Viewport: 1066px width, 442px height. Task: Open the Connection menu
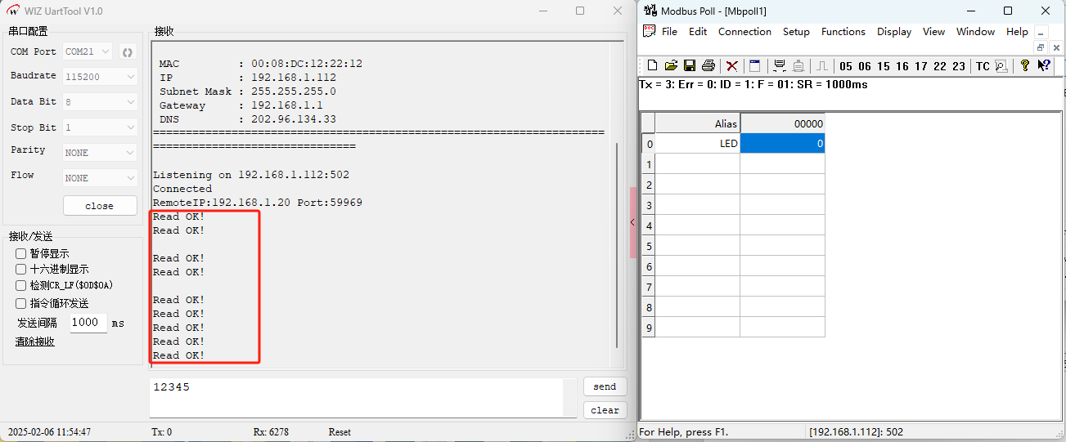[744, 32]
